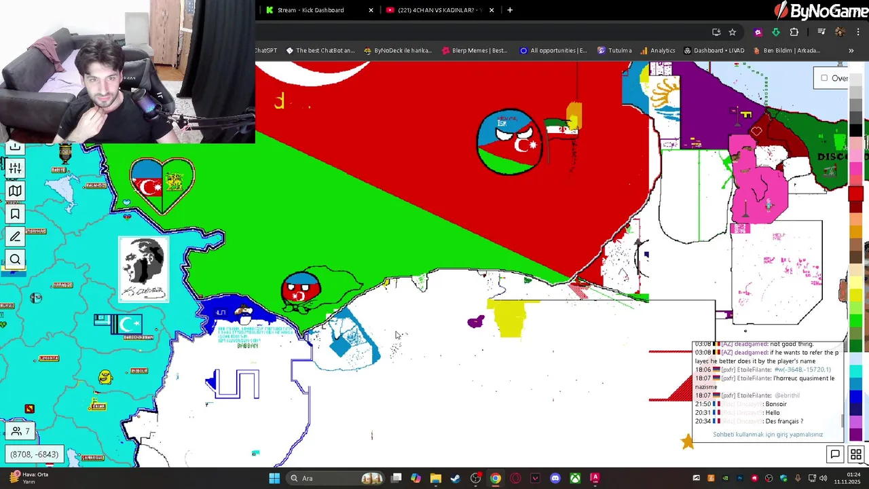This screenshot has height=489, width=869.
Task: Open the Dashboard • LIVAD bookmark
Action: pos(714,50)
